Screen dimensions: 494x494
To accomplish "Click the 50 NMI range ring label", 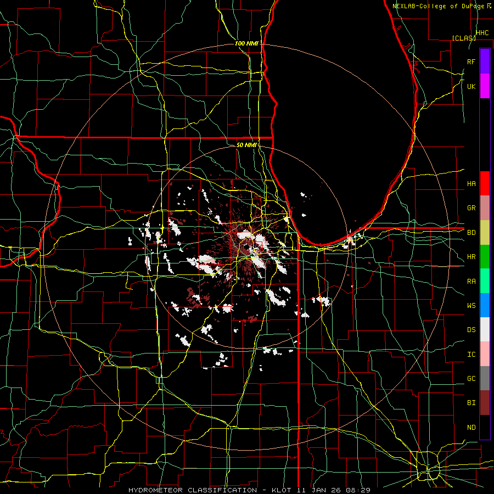I will pos(246,145).
